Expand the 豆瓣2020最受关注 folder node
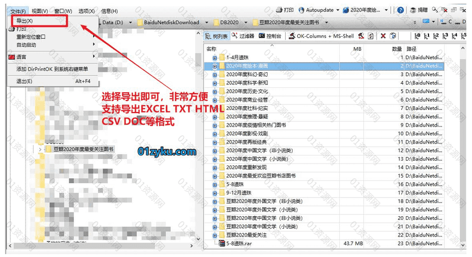This screenshot has width=472, height=257. point(214,236)
